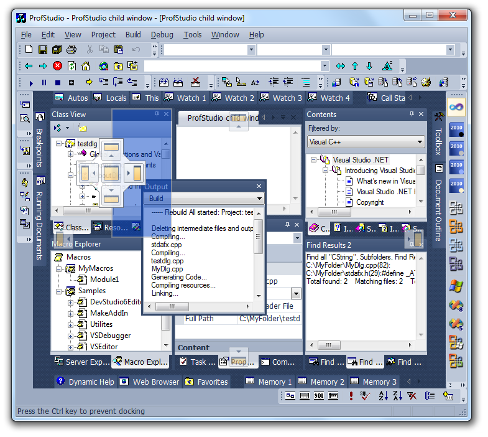
Task: Collapse the MyMacros tree node
Action: [58, 268]
